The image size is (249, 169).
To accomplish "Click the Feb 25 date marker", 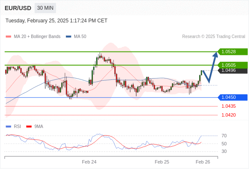I will click(162, 162).
